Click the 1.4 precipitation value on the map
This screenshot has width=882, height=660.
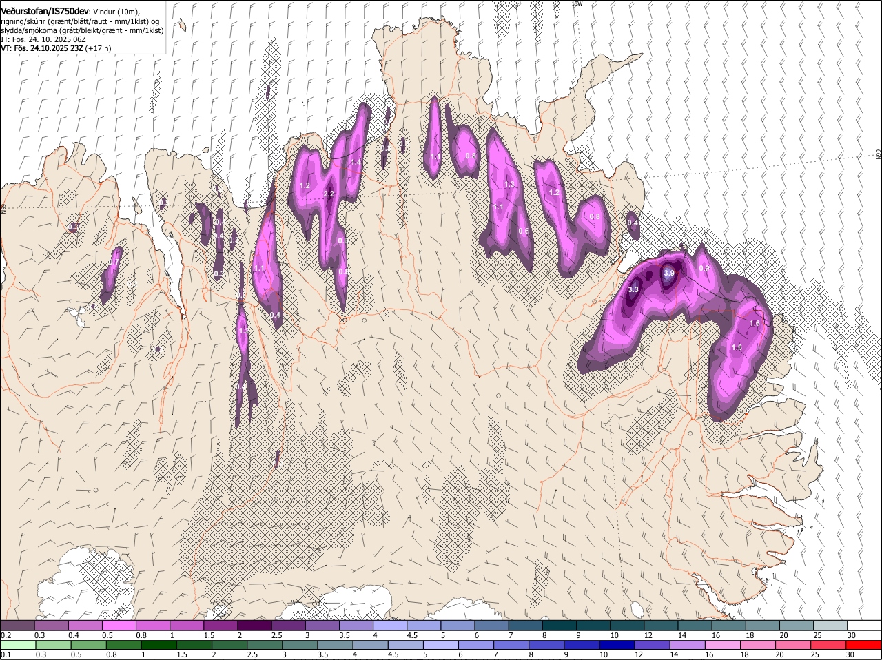click(x=356, y=163)
